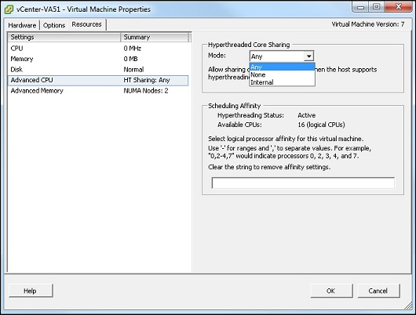Select the Advanced CPU row

point(98,80)
